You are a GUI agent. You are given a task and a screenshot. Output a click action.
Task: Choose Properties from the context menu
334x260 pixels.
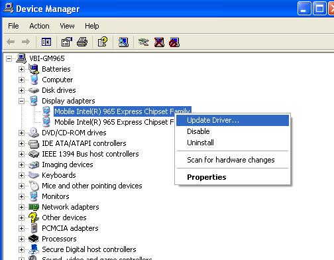(233, 177)
